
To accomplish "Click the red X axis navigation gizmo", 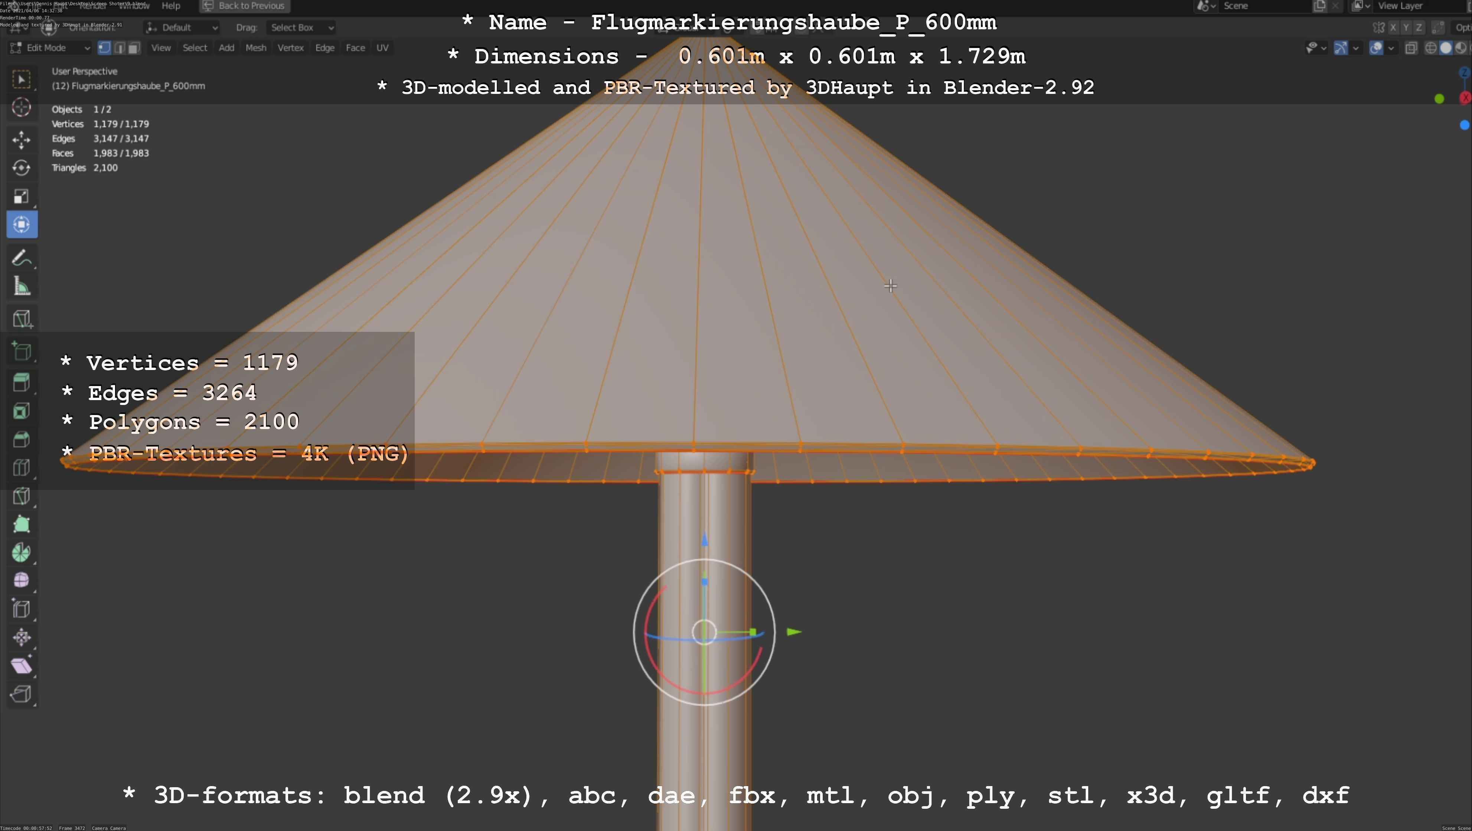I will coord(1465,98).
